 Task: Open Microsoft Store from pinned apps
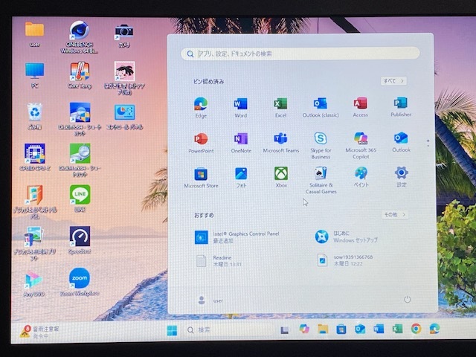click(x=201, y=178)
